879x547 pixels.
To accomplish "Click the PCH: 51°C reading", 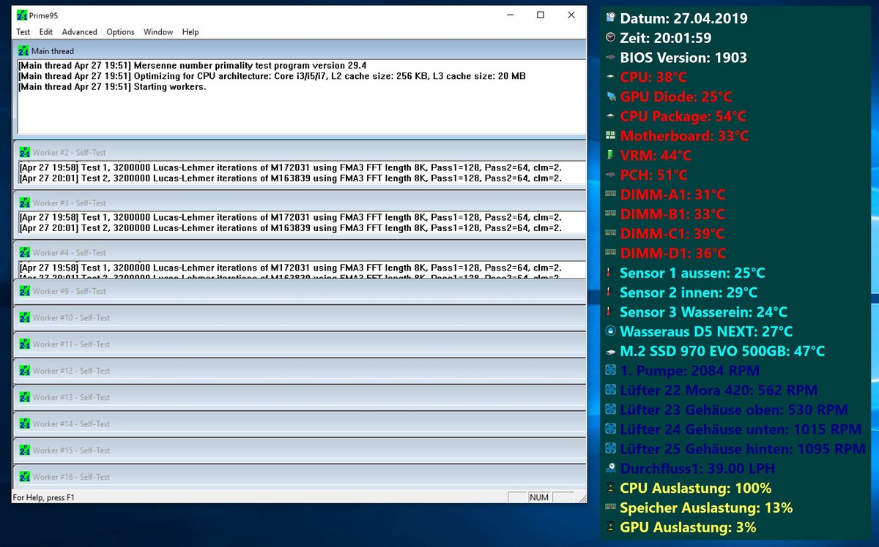I will point(653,175).
